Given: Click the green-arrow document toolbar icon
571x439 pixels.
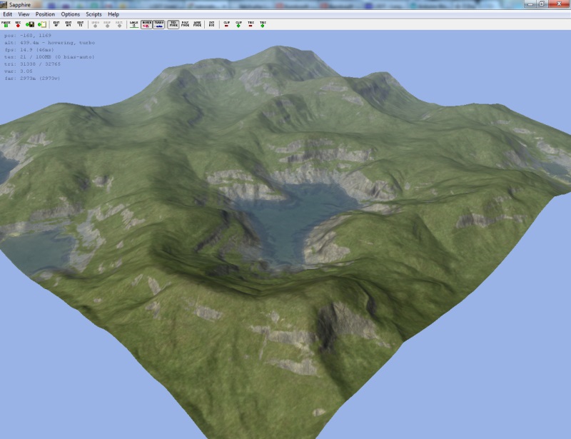Looking at the screenshot, I should (42, 24).
